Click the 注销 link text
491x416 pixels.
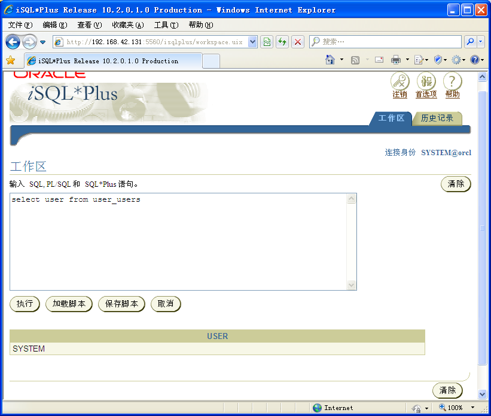tap(400, 94)
